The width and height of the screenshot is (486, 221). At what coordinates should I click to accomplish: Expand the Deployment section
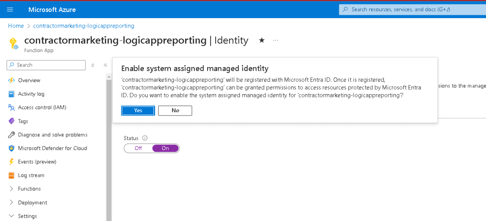[x=11, y=202]
